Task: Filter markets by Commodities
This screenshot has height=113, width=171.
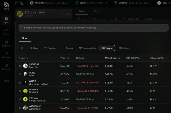Action: click(x=88, y=48)
